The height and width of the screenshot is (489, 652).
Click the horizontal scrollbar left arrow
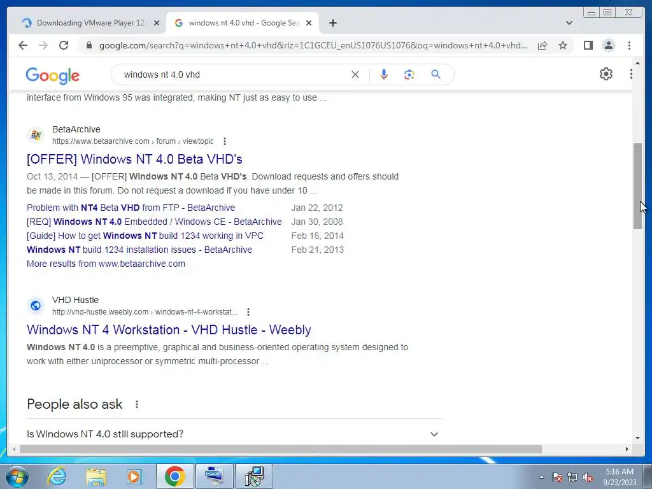[14, 449]
